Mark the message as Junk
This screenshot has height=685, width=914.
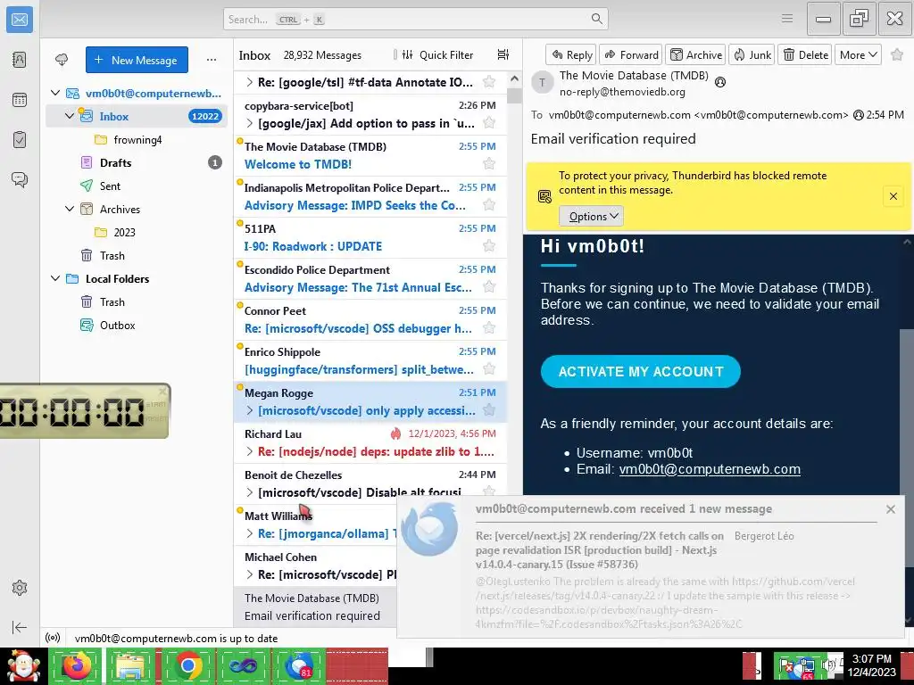point(752,54)
